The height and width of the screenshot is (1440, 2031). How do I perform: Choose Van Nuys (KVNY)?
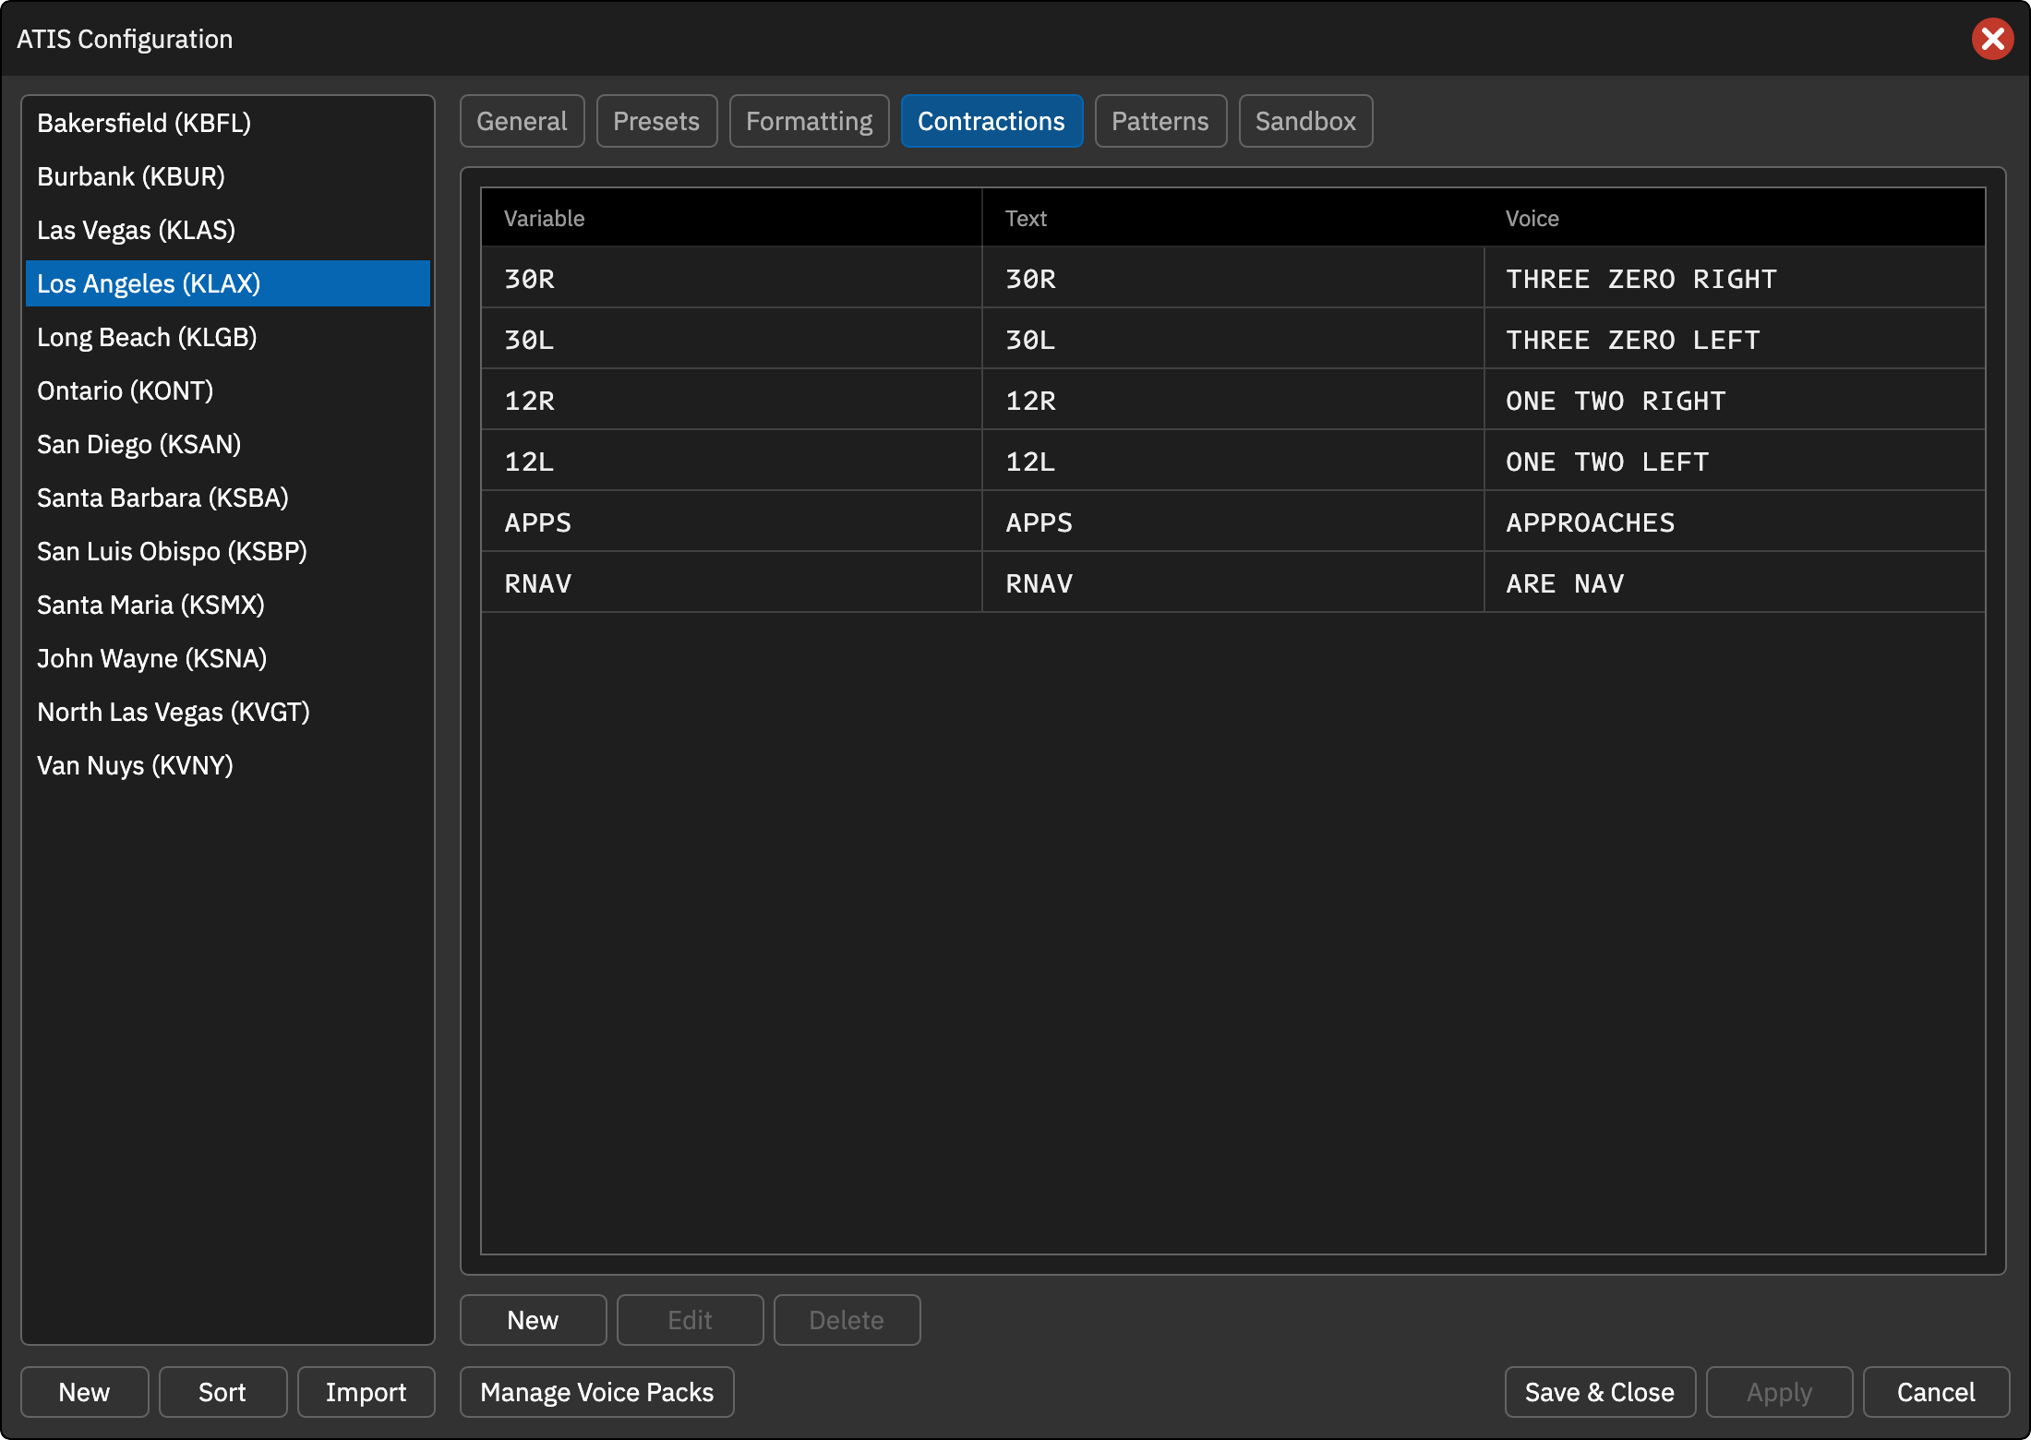228,765
